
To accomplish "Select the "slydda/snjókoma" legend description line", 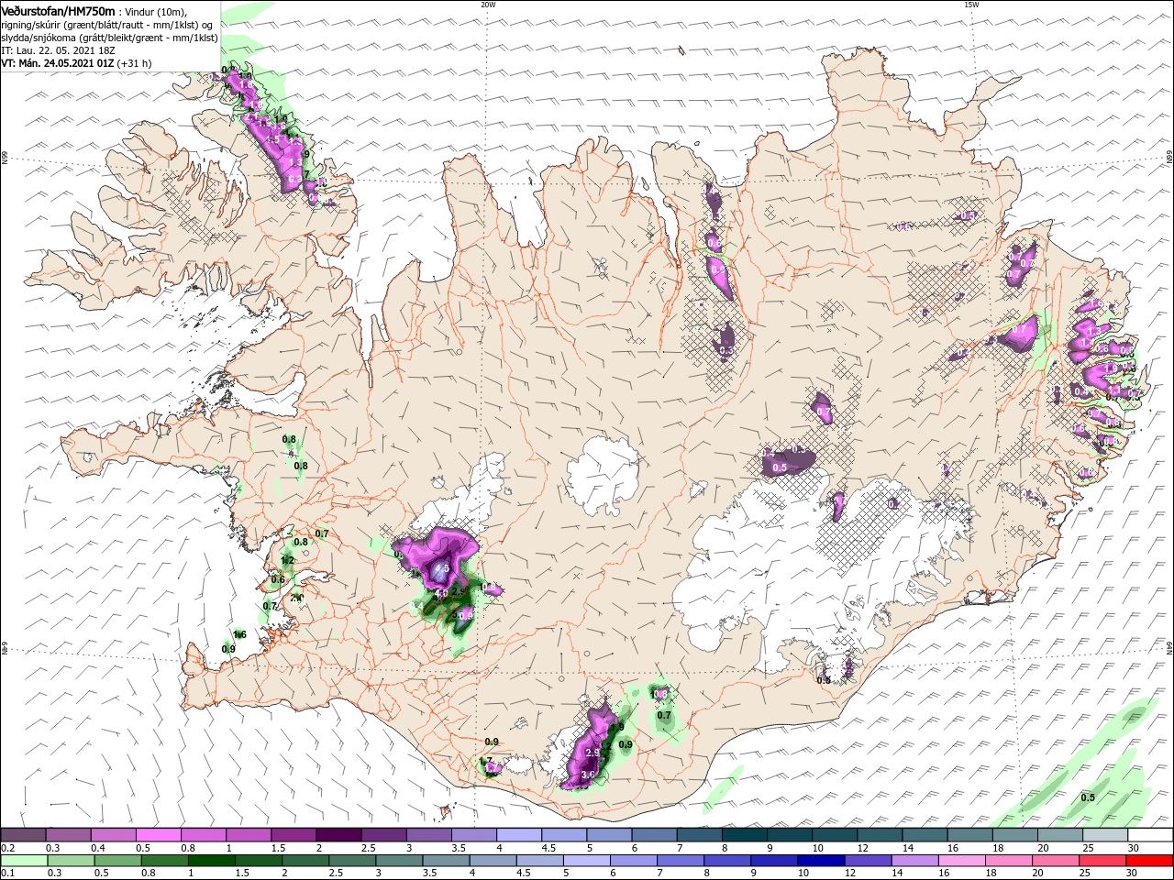I will click(x=109, y=38).
